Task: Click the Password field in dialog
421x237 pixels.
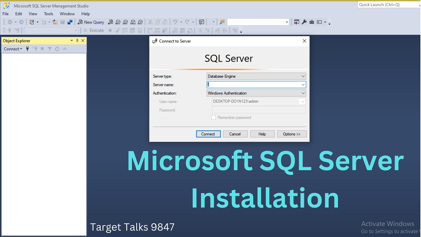Action: [259, 110]
